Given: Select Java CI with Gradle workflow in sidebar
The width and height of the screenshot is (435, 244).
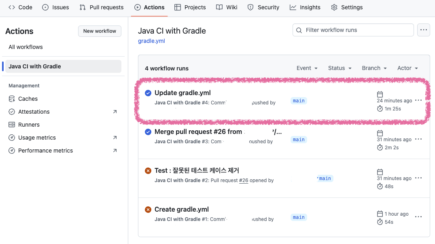Looking at the screenshot, I should pyautogui.click(x=63, y=66).
